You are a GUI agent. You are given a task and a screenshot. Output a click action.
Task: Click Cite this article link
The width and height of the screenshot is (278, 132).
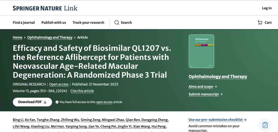[x=82, y=91]
